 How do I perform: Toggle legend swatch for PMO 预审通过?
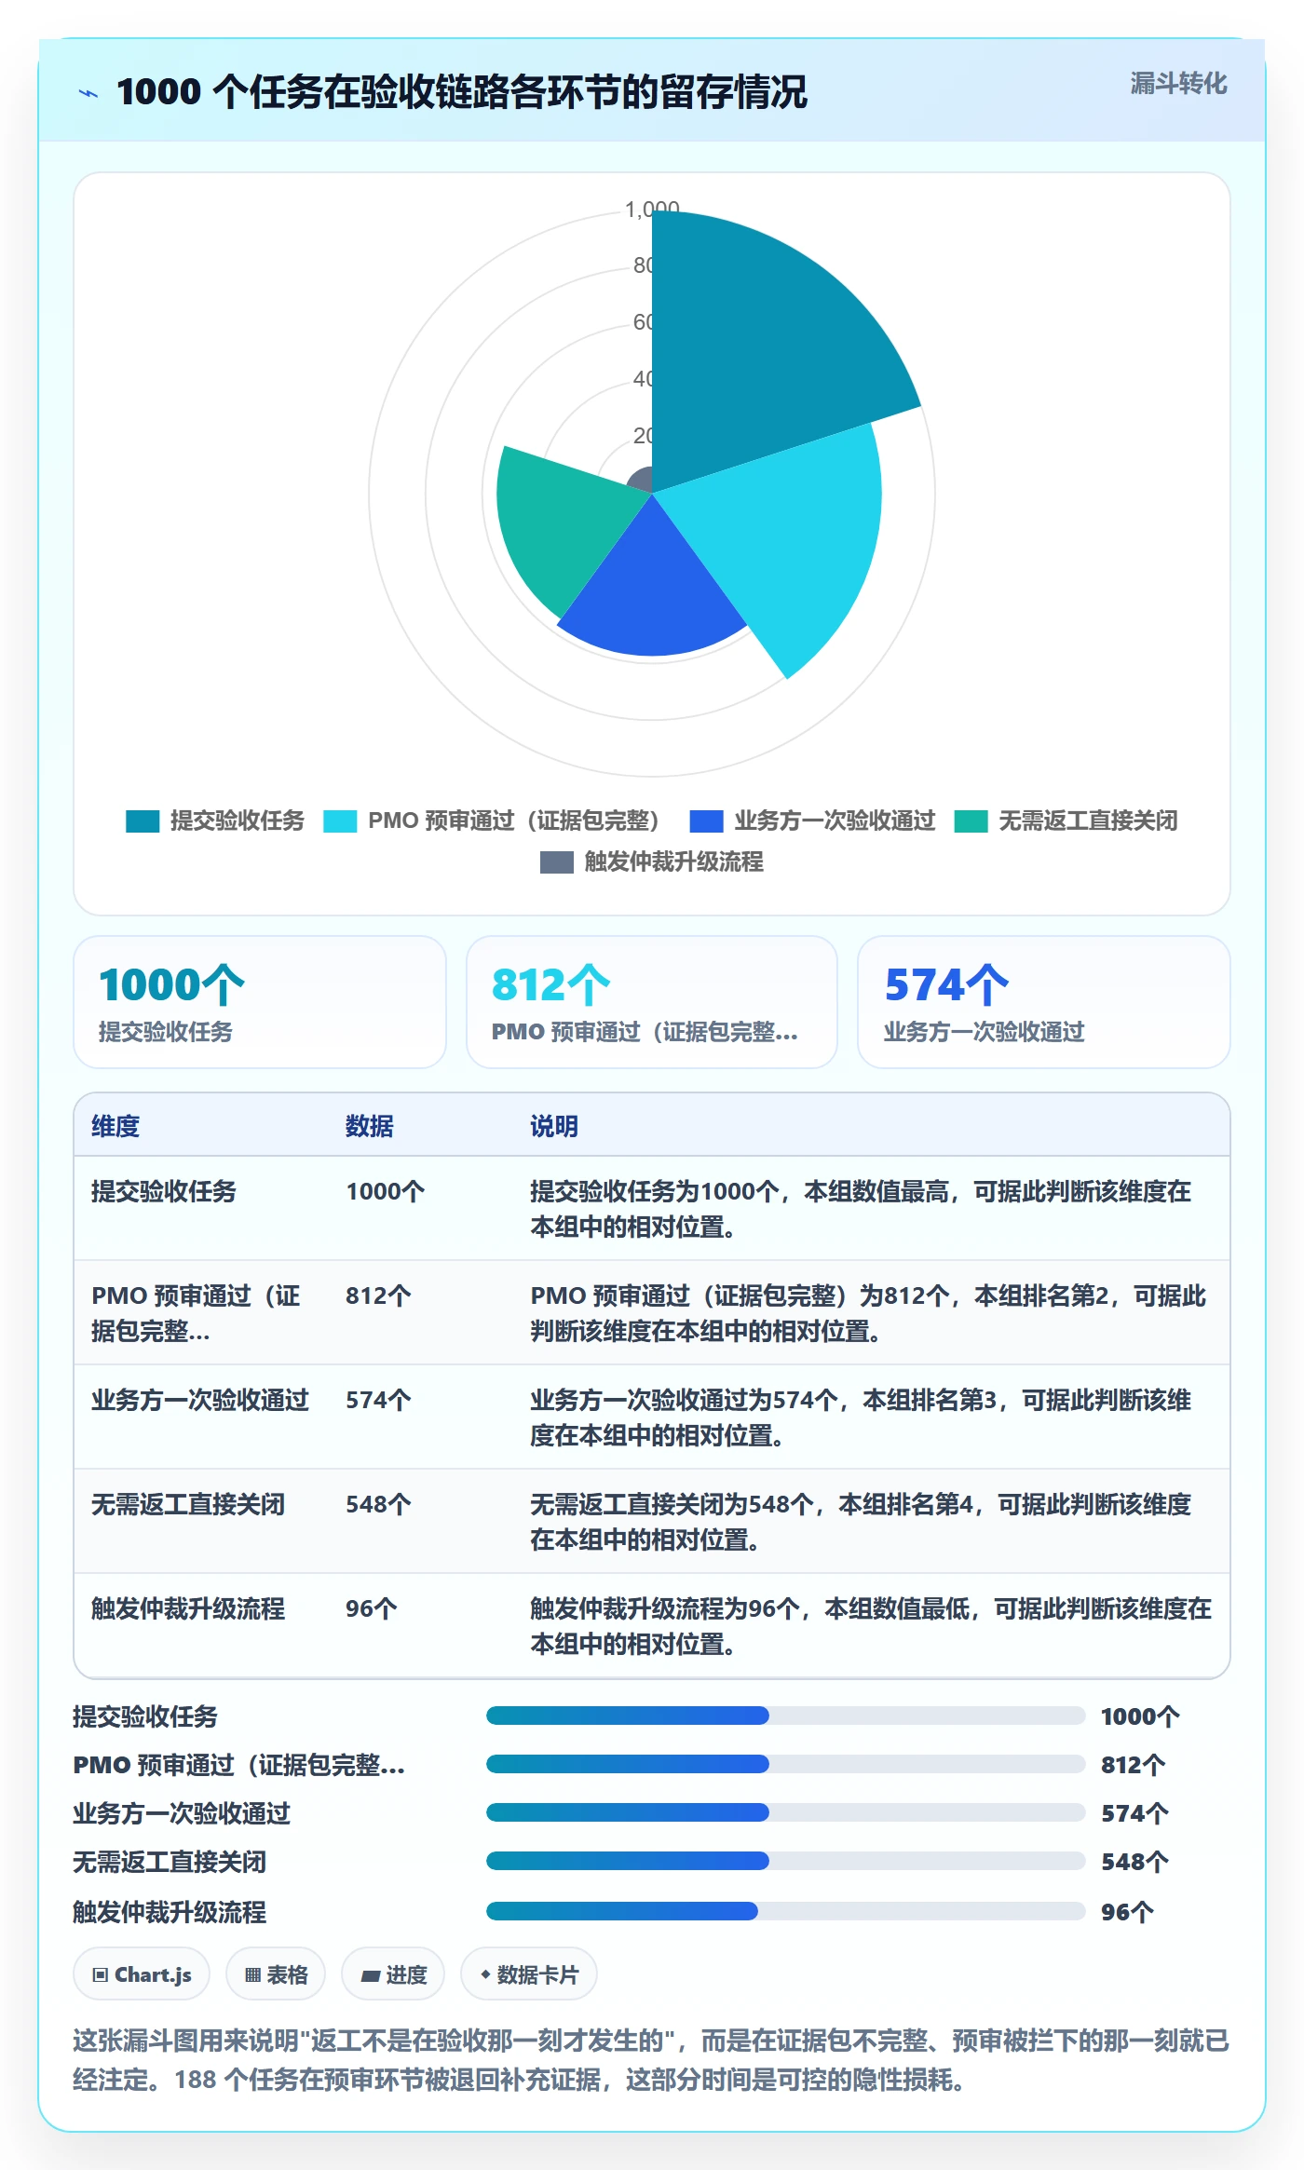[x=340, y=821]
